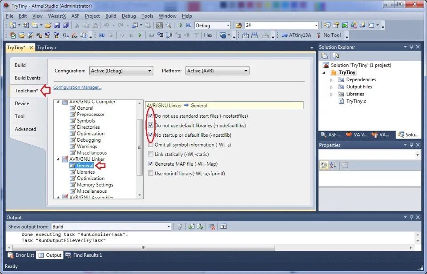The height and width of the screenshot is (274, 427).
Task: Click the Categorized view icon in Properties
Action: coord(324,165)
